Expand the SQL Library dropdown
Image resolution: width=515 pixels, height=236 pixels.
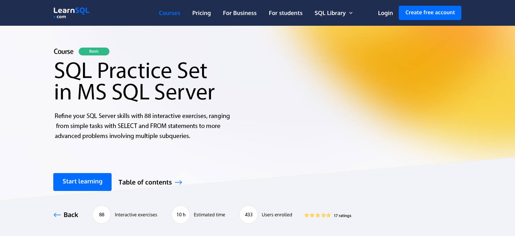(x=333, y=13)
